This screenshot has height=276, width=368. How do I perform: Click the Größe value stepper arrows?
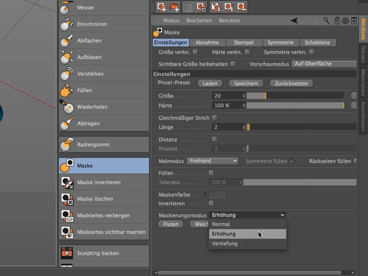coord(244,96)
